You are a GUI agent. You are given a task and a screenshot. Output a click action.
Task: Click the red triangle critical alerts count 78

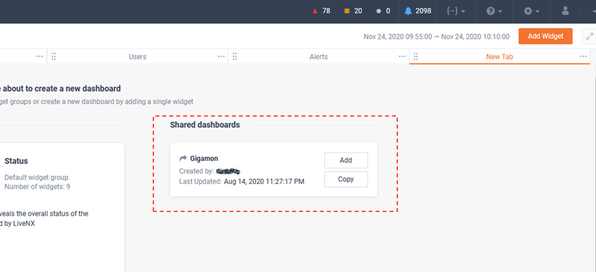(321, 11)
